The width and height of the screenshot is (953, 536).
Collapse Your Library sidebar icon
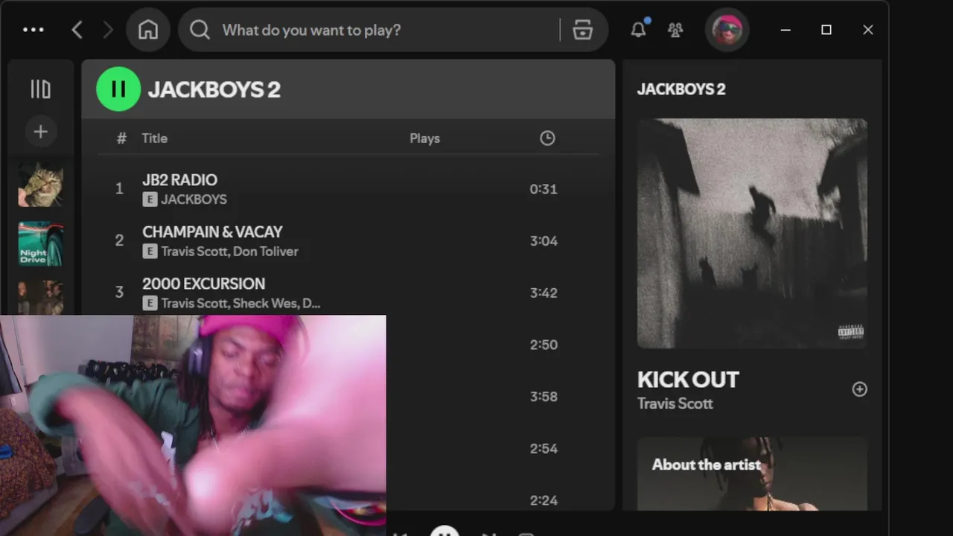coord(40,89)
